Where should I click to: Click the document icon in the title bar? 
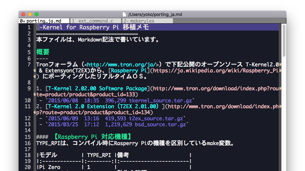coord(124,14)
